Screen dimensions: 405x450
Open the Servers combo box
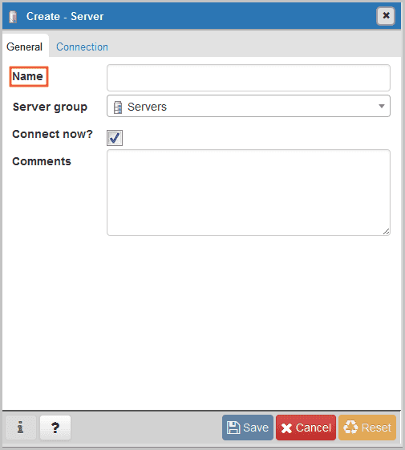(x=249, y=106)
